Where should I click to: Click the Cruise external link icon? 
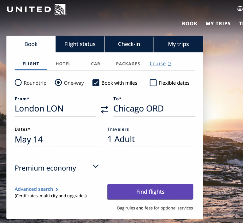pyautogui.click(x=169, y=64)
